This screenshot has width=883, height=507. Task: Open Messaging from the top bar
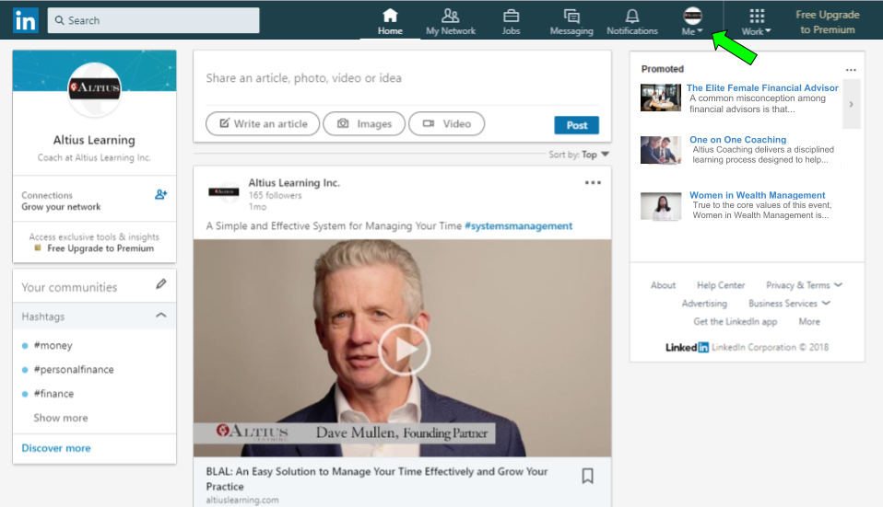pos(571,17)
